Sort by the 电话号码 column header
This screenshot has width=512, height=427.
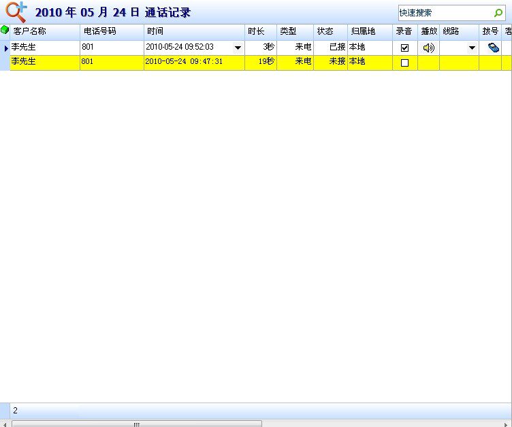[112, 32]
